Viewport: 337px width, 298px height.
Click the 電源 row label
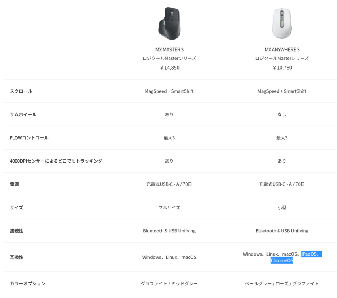[x=14, y=184]
